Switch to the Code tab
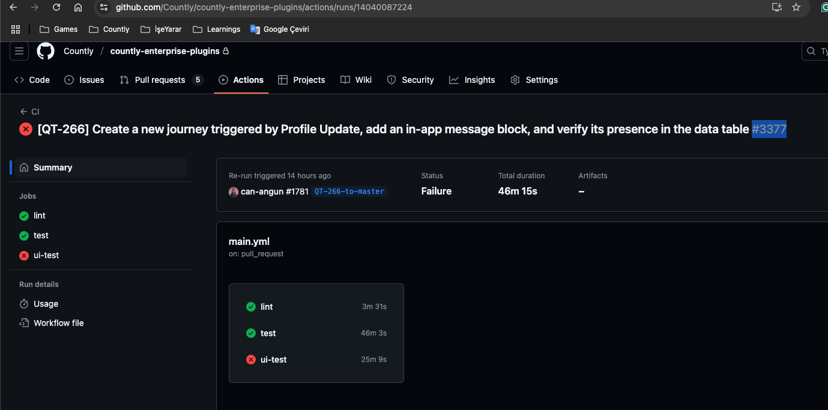828x410 pixels. [x=32, y=80]
